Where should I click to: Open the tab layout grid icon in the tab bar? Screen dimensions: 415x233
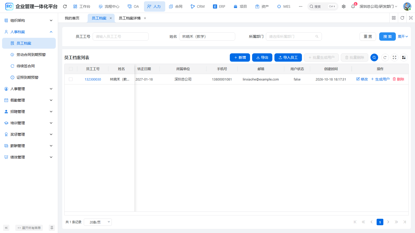394,18
